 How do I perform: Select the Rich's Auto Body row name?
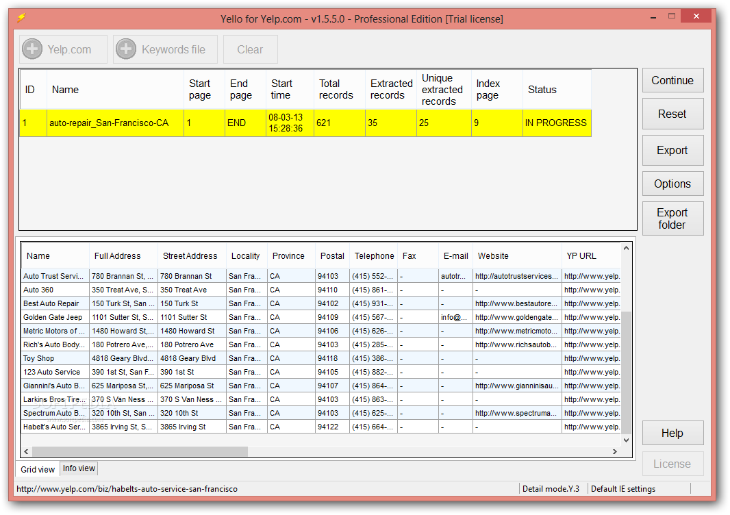55,344
